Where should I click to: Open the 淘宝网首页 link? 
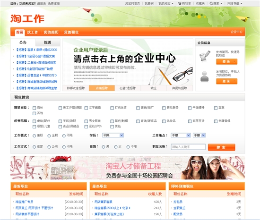pos(132,3)
